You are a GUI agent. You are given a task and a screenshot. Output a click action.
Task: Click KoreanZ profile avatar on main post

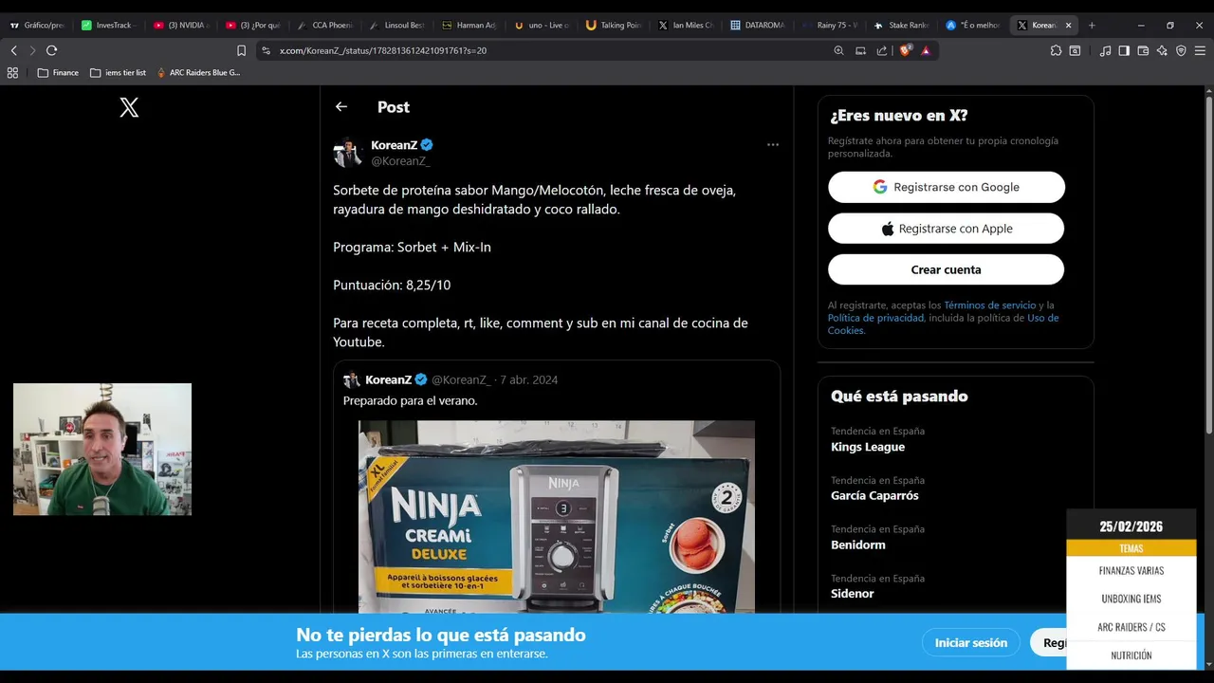click(348, 153)
